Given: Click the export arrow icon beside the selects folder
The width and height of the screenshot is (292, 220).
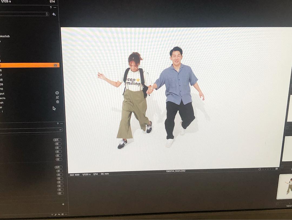Looking at the screenshot, I should 57,97.
